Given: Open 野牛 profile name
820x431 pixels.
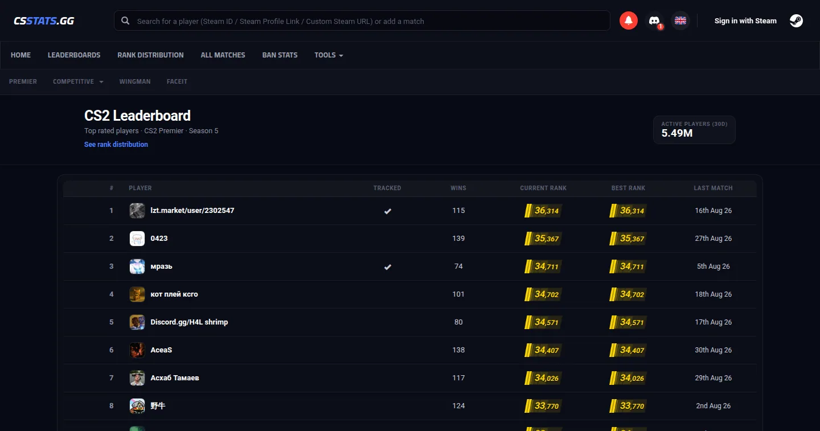Looking at the screenshot, I should coord(158,406).
